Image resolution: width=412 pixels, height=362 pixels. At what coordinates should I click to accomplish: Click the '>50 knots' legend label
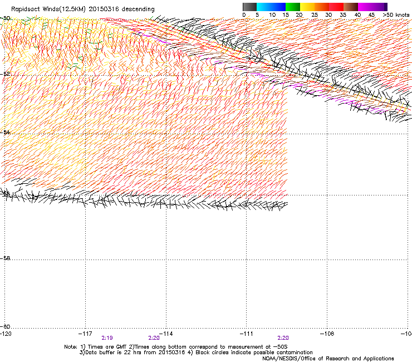click(x=396, y=15)
